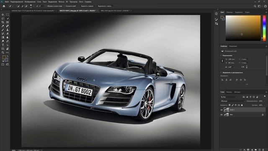The image size is (268, 151).
Task: Select the Clone Stamp tool
Action: (8, 30)
